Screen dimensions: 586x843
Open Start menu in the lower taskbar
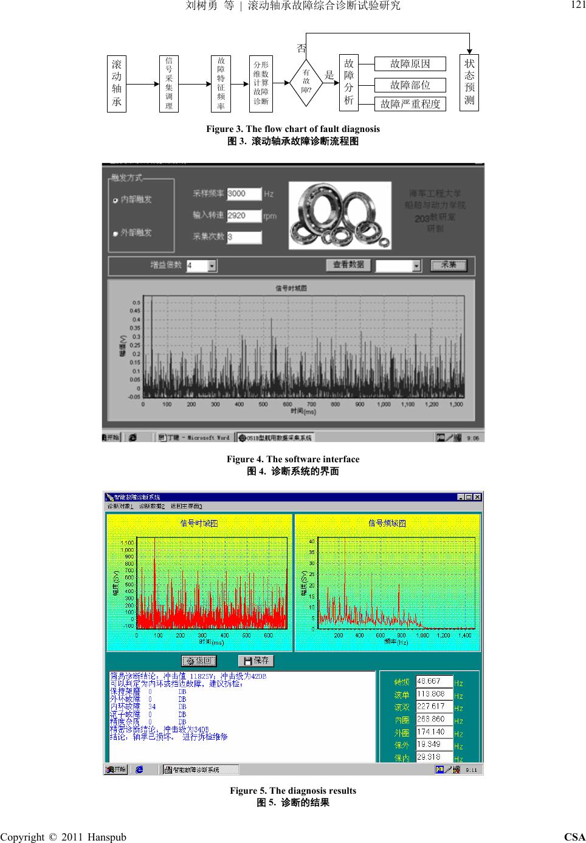pos(116,769)
